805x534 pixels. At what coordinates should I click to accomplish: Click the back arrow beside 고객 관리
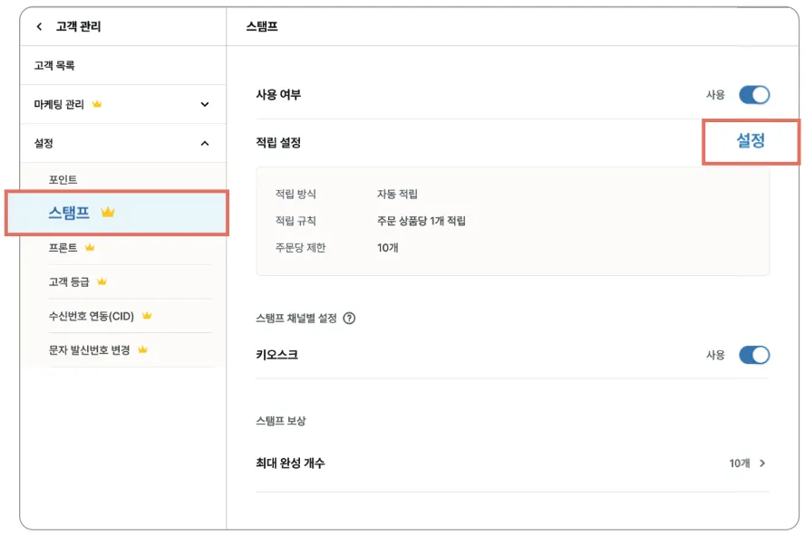click(x=39, y=27)
